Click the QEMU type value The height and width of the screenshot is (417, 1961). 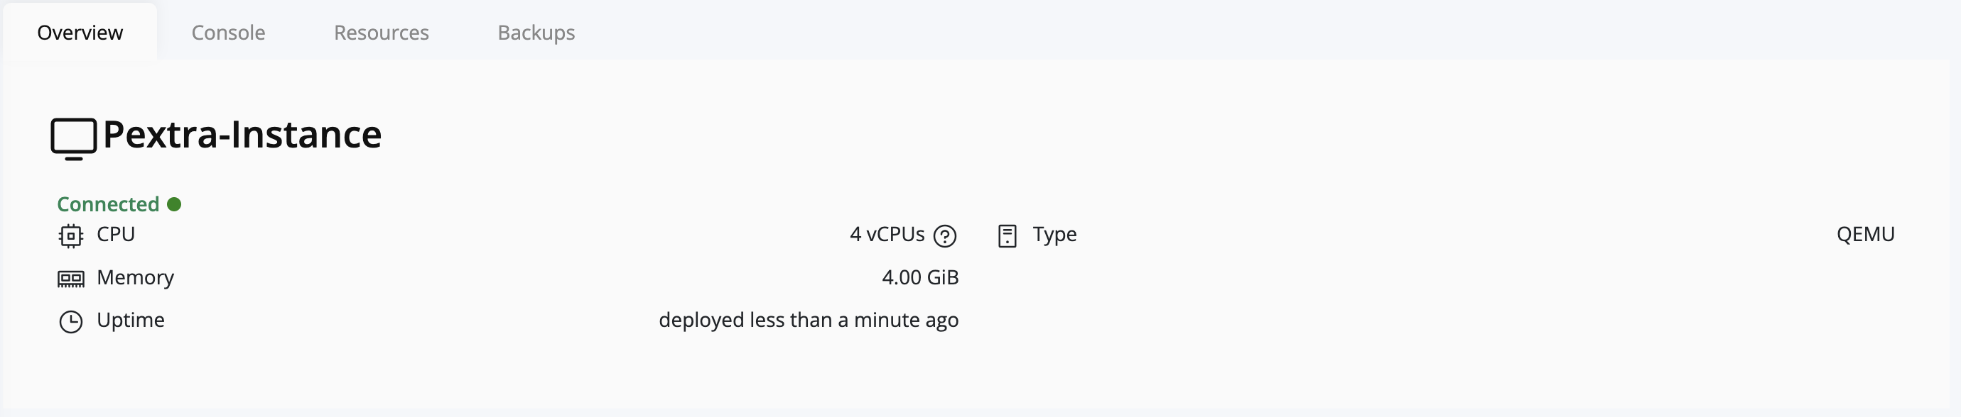click(x=1867, y=234)
